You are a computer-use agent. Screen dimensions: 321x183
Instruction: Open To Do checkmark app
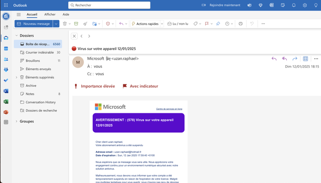click(x=6, y=80)
